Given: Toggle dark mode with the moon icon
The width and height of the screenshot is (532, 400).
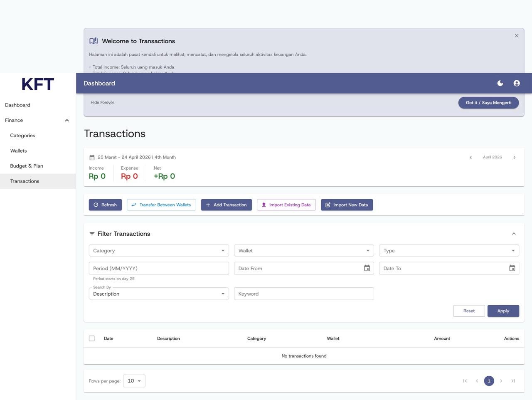Looking at the screenshot, I should pyautogui.click(x=500, y=83).
